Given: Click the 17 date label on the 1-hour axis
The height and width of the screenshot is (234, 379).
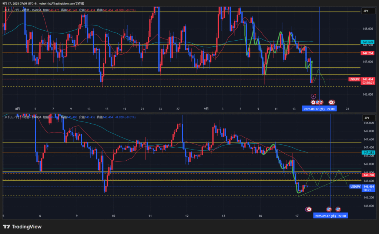Looking at the screenshot, I should (297, 216).
